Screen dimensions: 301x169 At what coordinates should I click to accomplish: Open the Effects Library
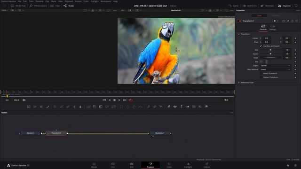click(x=38, y=6)
